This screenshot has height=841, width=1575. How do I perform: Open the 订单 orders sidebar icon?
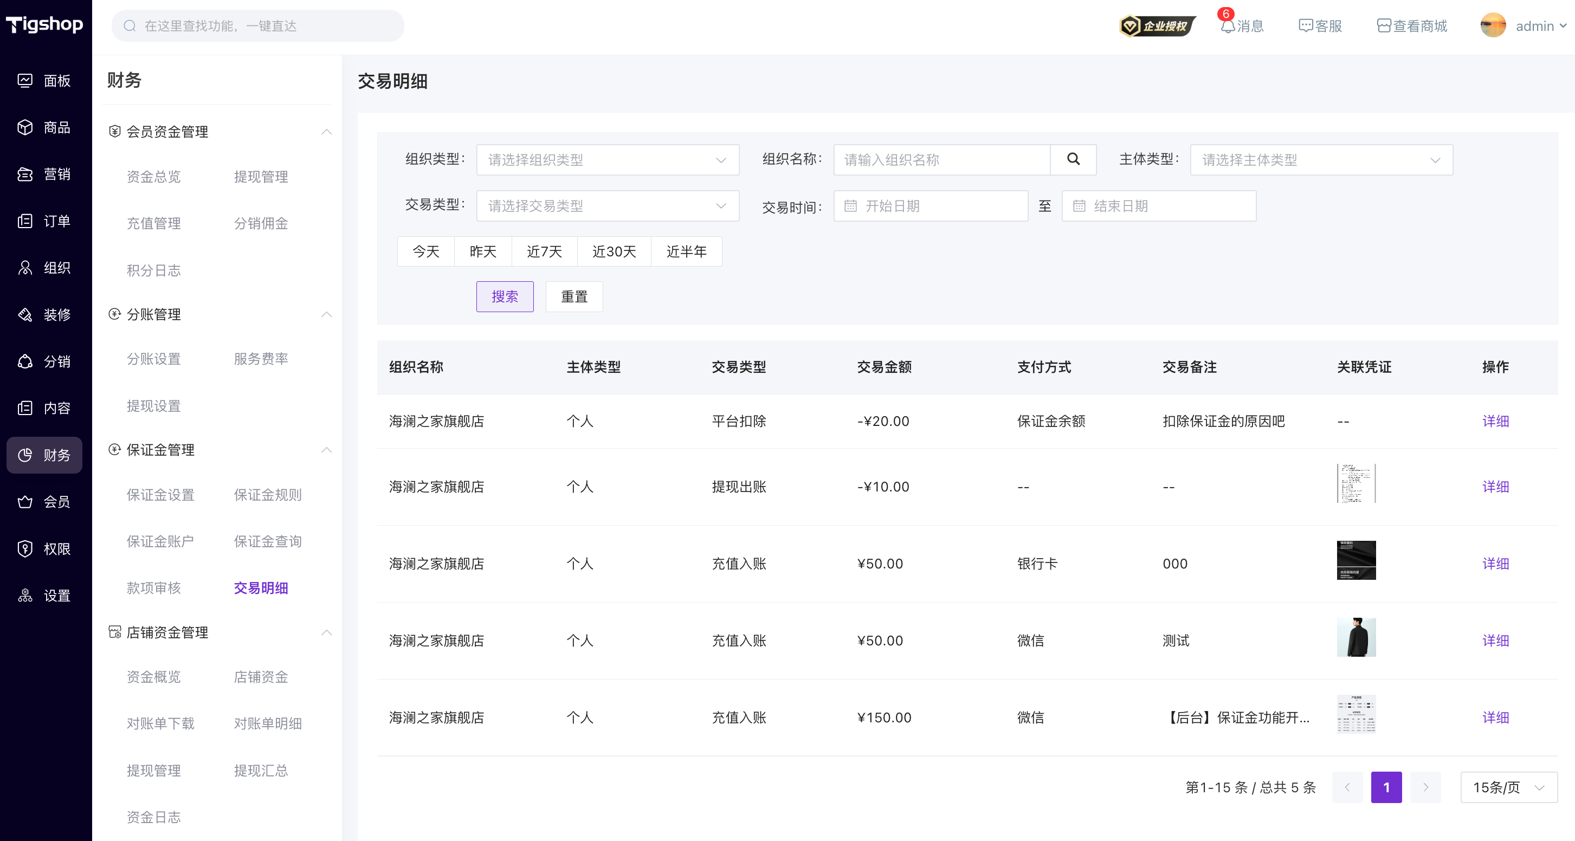tap(25, 221)
